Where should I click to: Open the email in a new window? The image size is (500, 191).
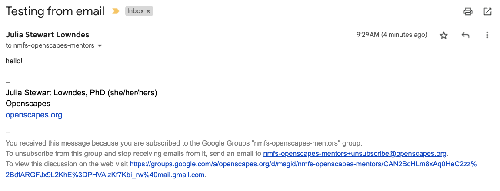(x=487, y=12)
